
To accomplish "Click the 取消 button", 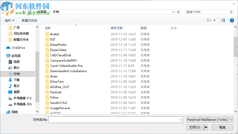I will coord(222,127).
